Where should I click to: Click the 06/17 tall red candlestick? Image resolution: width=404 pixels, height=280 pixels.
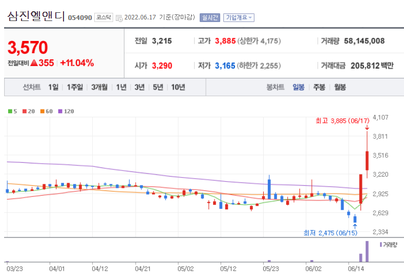(x=367, y=161)
